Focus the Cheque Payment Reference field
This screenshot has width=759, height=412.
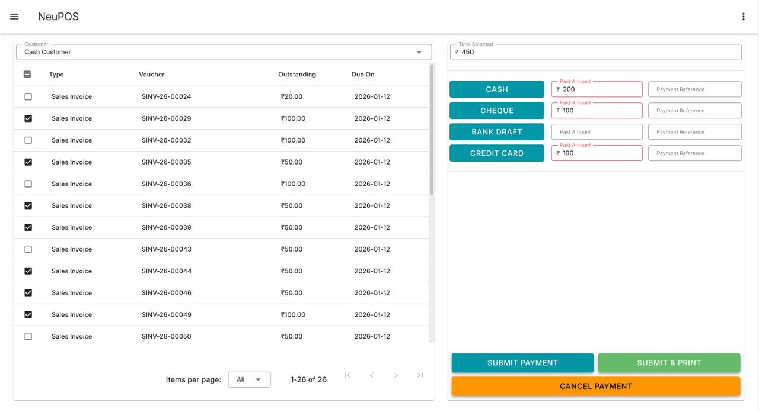694,111
